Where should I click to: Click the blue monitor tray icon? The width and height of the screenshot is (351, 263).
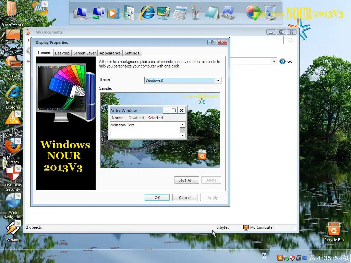(304, 258)
